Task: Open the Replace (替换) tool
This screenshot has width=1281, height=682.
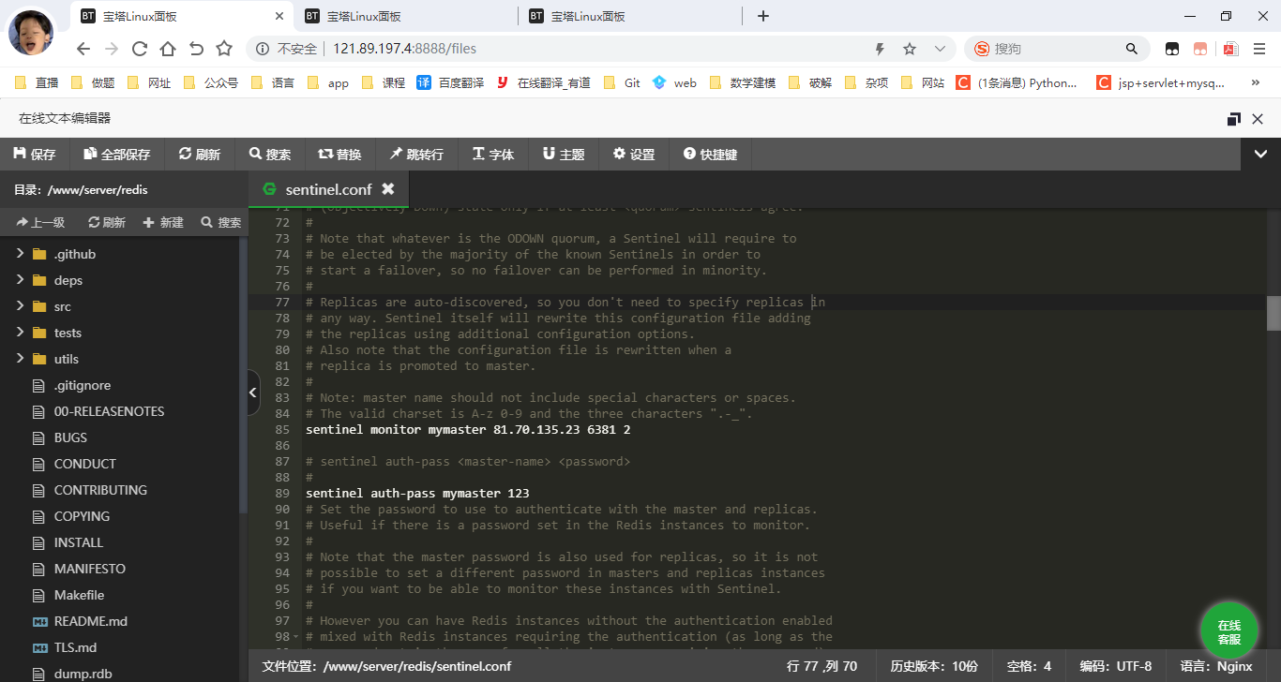Action: (x=339, y=155)
